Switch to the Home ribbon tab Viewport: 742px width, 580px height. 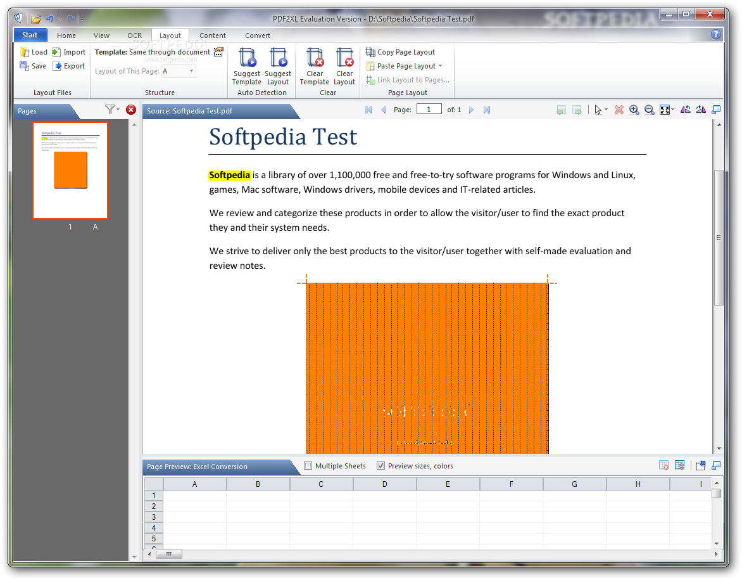click(x=66, y=35)
